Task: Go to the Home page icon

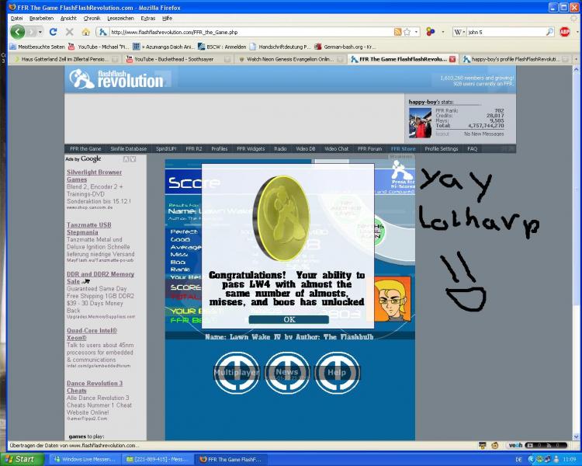Action: [x=85, y=33]
